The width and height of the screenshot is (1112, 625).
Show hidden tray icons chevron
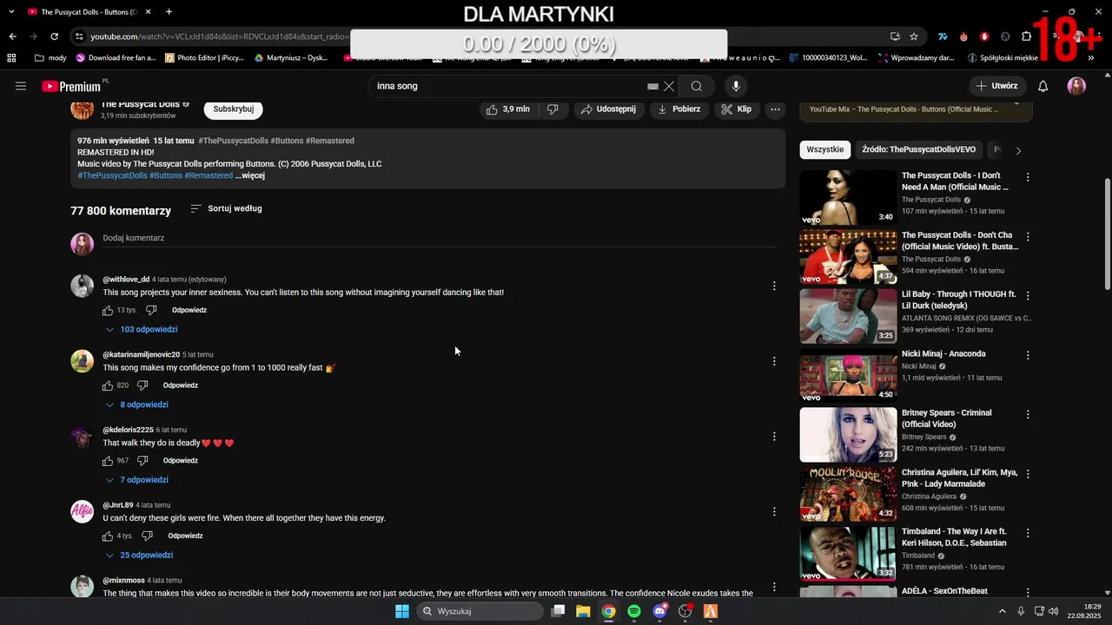(x=1003, y=611)
